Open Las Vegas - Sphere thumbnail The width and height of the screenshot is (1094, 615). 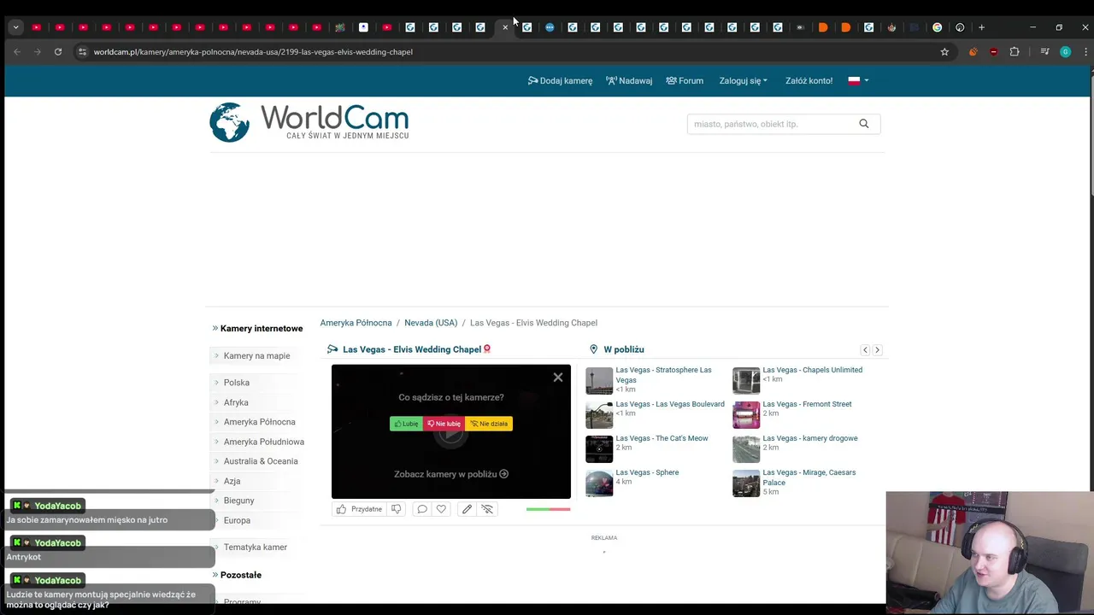599,483
